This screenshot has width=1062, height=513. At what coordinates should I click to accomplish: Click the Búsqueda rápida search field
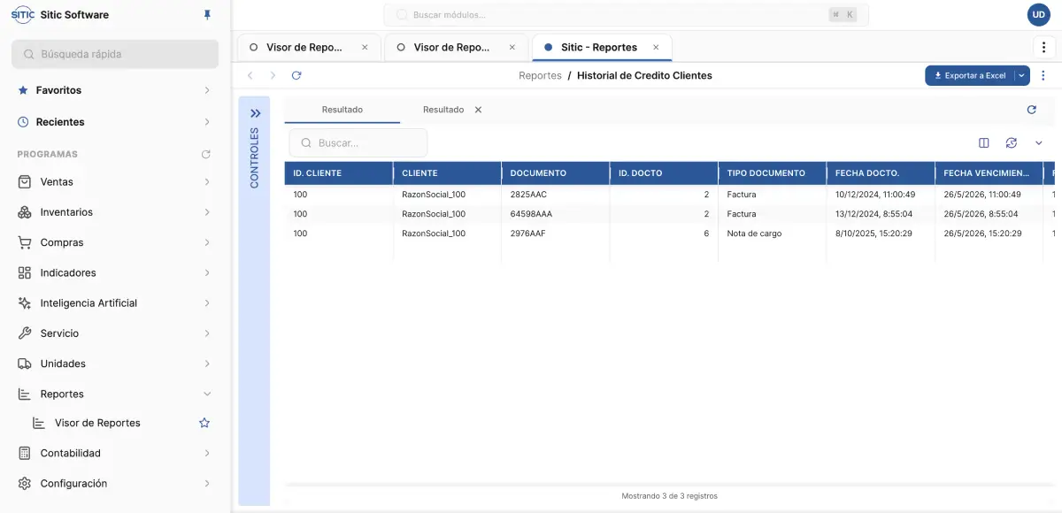pyautogui.click(x=115, y=54)
